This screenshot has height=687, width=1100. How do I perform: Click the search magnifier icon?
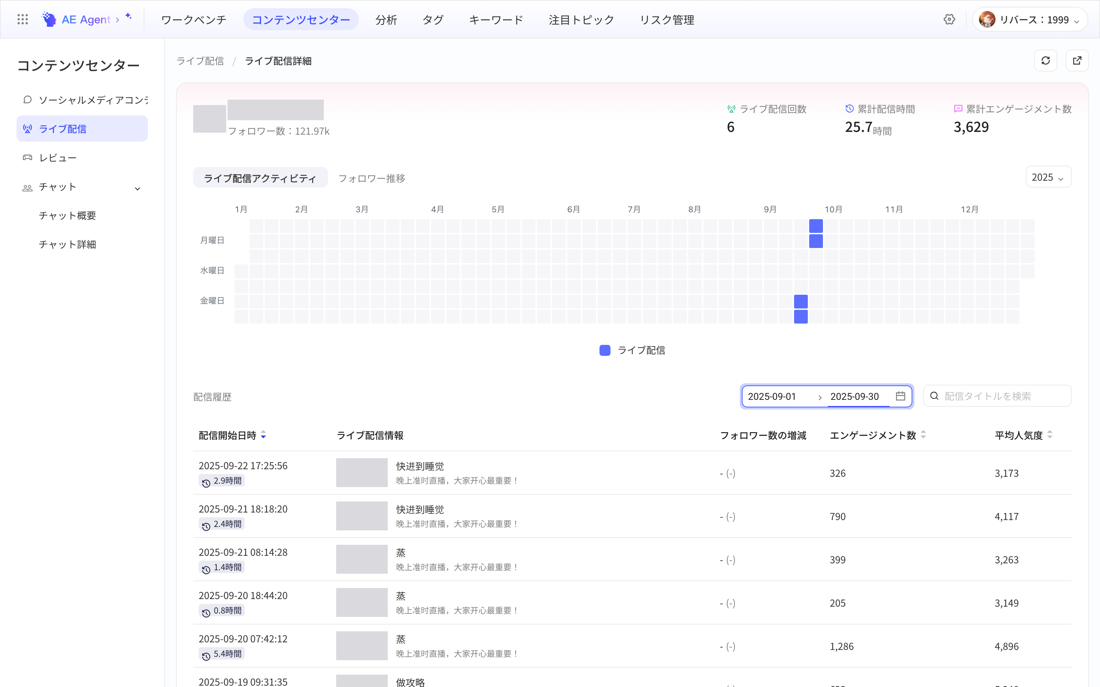[935, 396]
